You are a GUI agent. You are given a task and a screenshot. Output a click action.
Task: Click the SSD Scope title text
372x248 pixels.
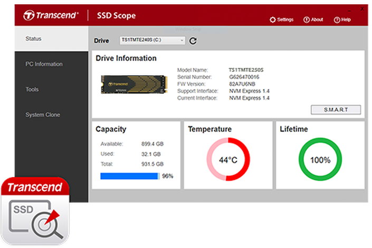116,16
